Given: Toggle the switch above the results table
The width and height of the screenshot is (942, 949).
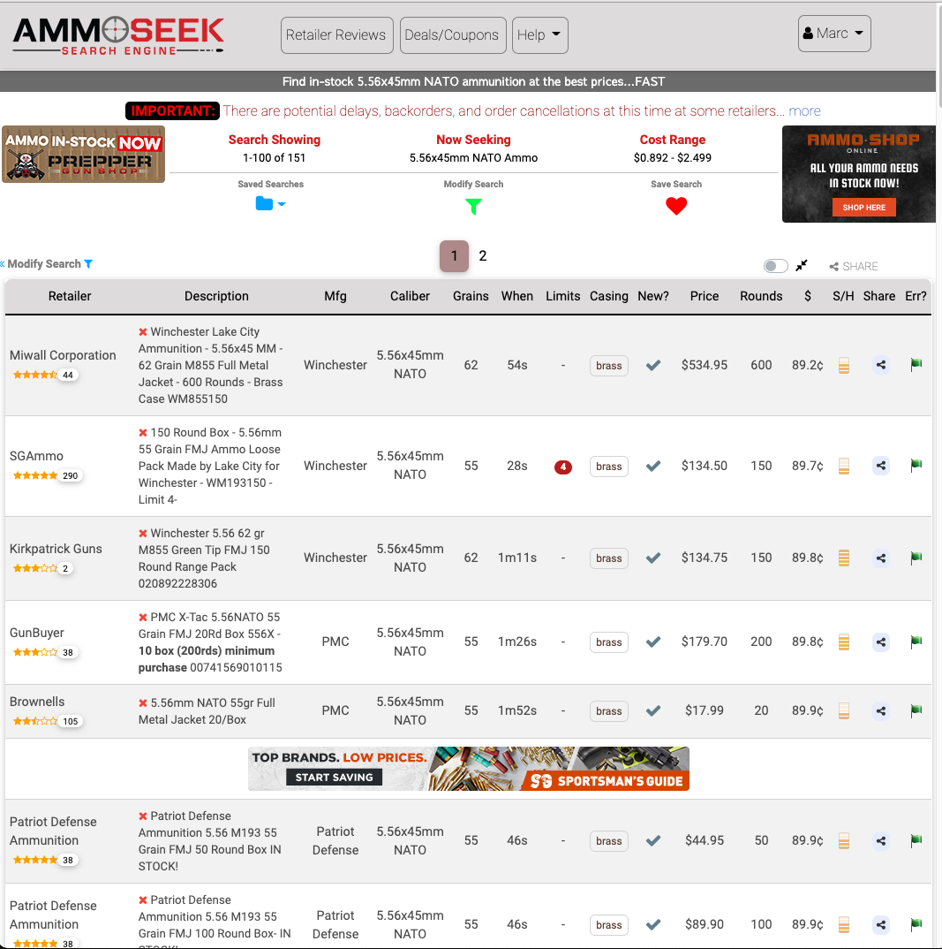Looking at the screenshot, I should click(775, 266).
